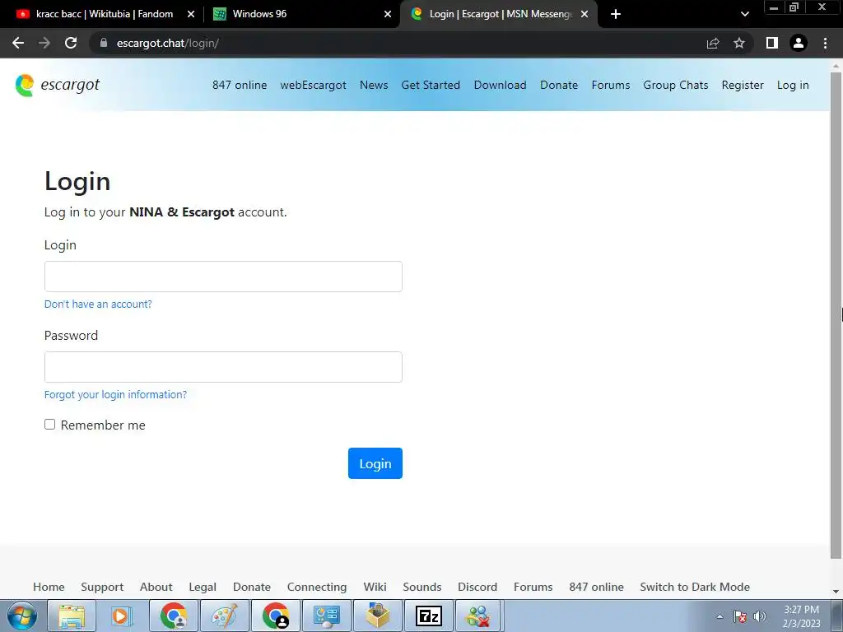This screenshot has height=632, width=843.
Task: Open the Control Panel taskbar icon
Action: (326, 616)
